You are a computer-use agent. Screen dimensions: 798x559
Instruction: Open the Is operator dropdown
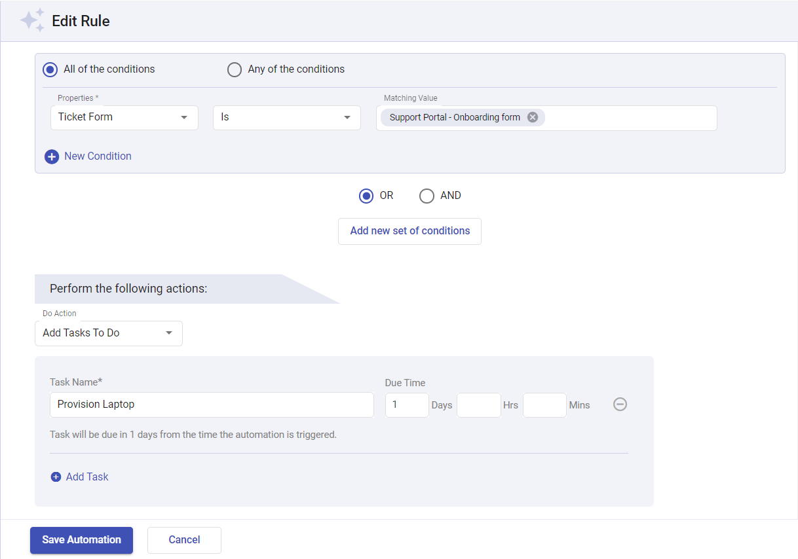click(286, 118)
